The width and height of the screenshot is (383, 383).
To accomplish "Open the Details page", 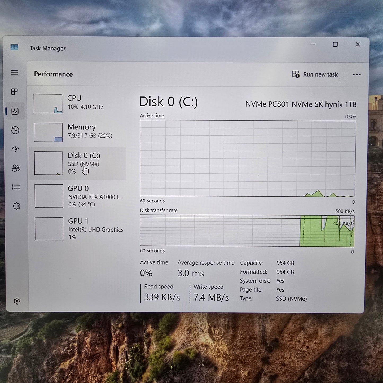I will [15, 187].
